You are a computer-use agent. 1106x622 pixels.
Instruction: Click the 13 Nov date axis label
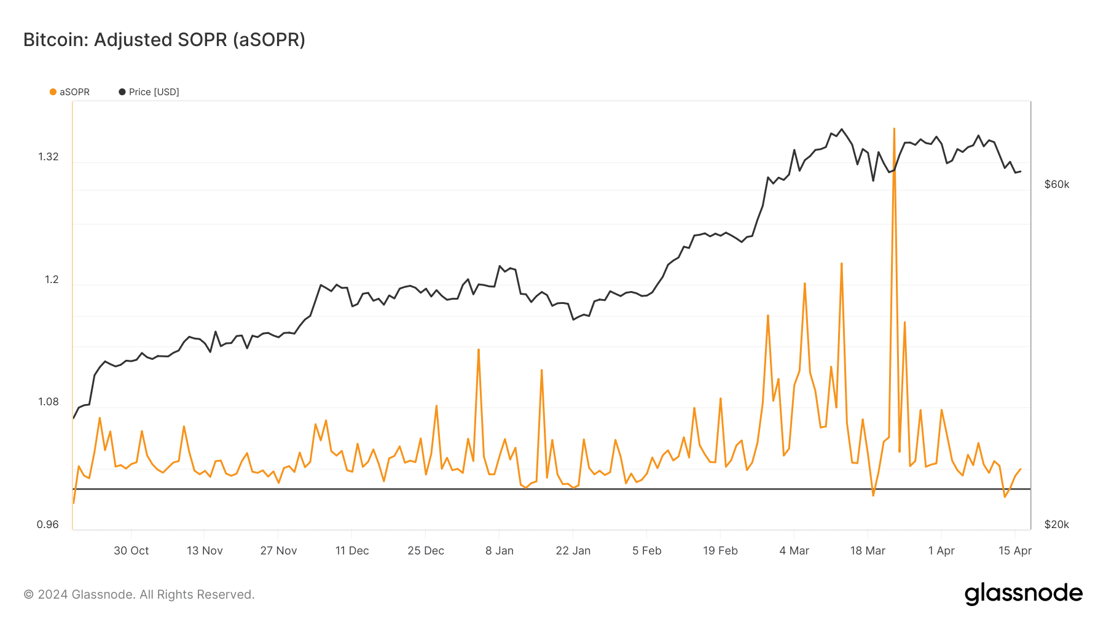205,551
